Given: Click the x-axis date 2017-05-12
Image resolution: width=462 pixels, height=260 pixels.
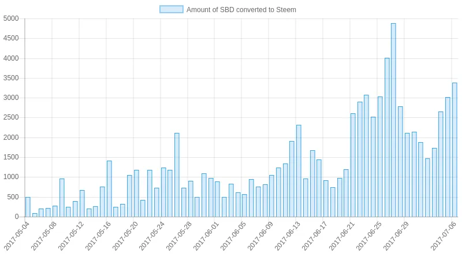Looking at the screenshot, I should click(x=70, y=236).
